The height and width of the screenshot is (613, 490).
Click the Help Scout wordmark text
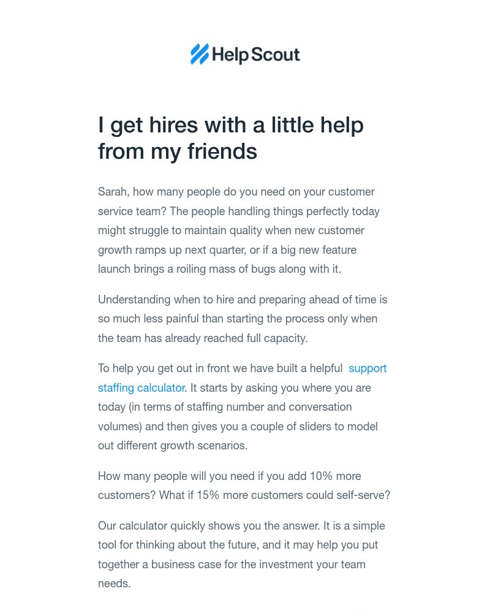click(255, 55)
